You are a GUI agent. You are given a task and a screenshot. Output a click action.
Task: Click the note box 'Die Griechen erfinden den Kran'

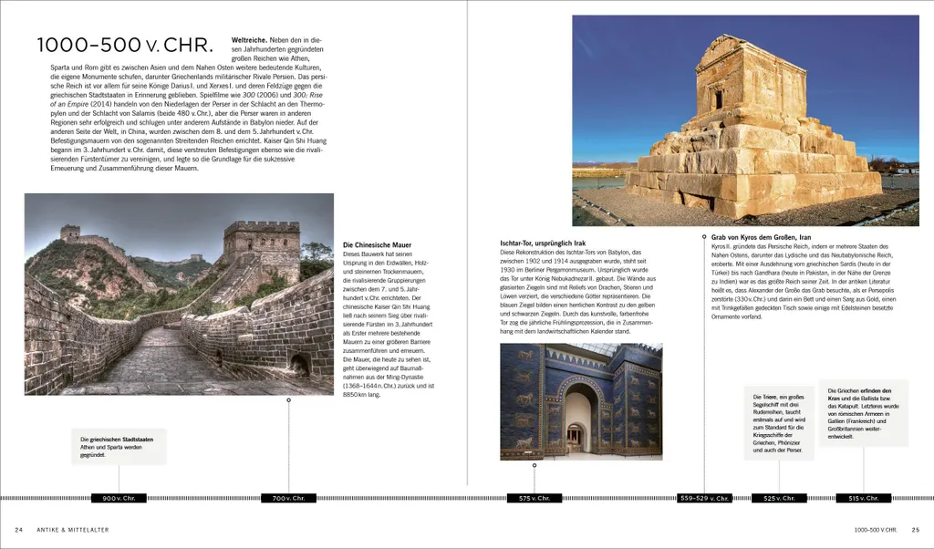coord(864,413)
